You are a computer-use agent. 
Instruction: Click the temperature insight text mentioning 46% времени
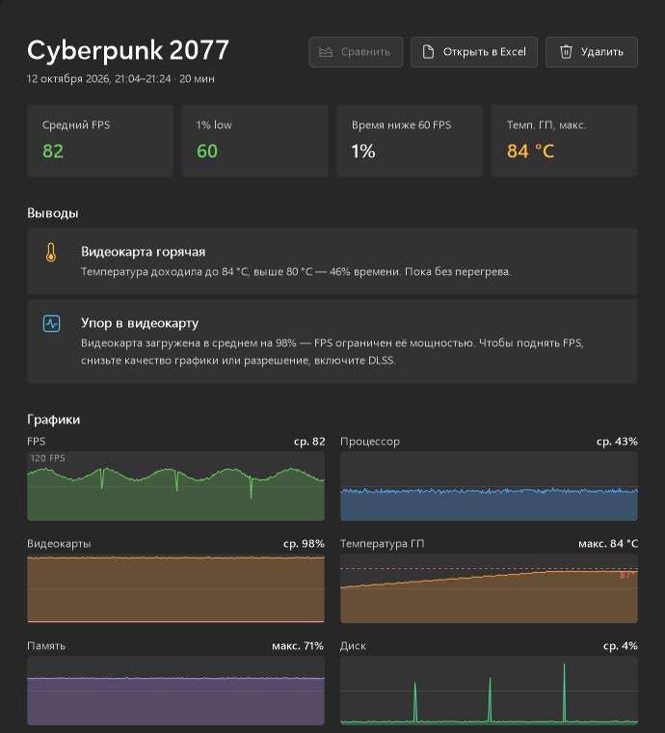click(x=296, y=272)
